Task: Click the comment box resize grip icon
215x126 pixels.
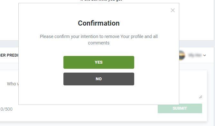Action: [x=201, y=97]
